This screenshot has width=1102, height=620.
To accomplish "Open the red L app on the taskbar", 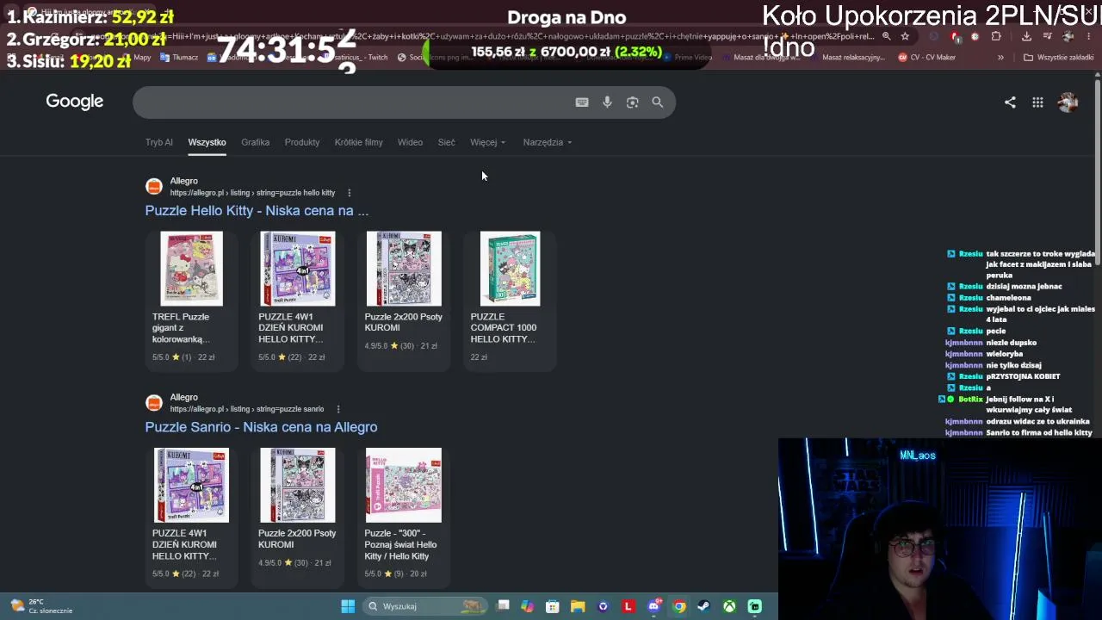I will tap(628, 606).
